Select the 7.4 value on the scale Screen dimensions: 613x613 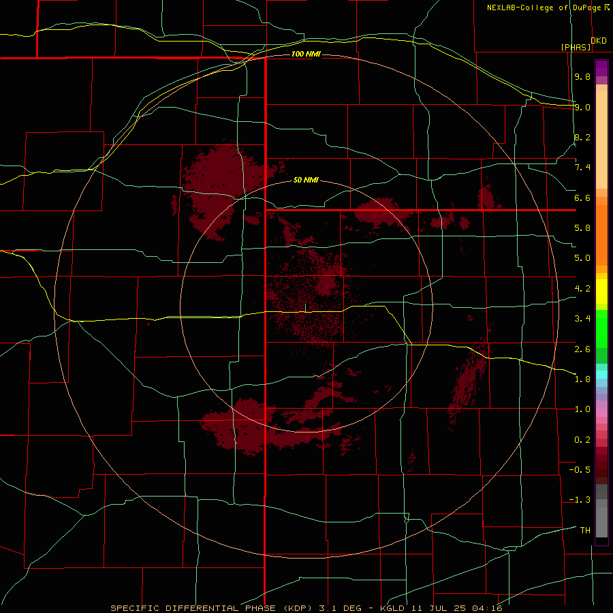pyautogui.click(x=582, y=168)
